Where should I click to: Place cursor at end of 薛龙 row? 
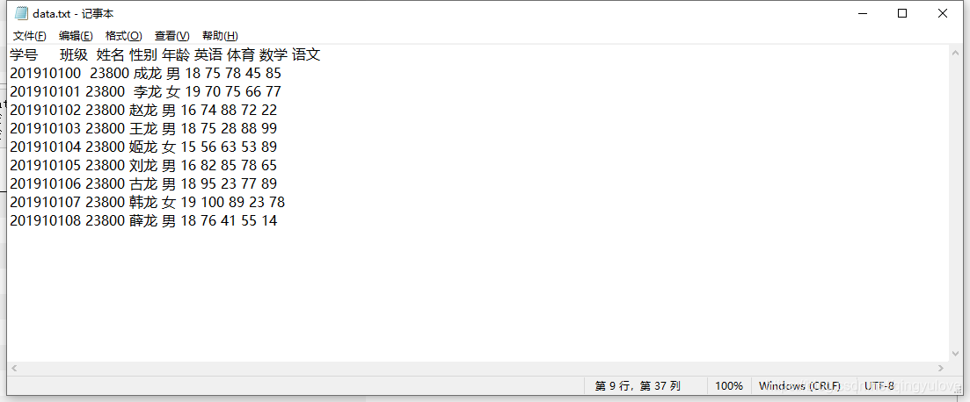(278, 221)
